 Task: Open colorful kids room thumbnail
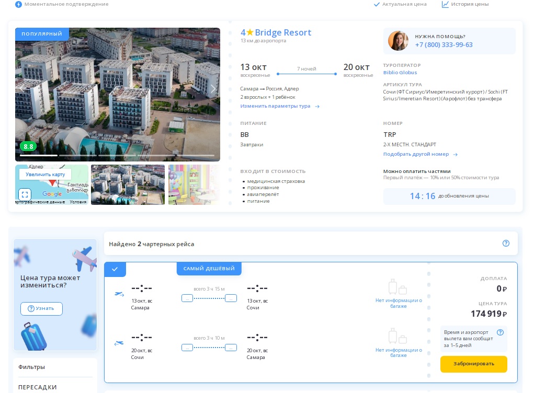(194, 185)
